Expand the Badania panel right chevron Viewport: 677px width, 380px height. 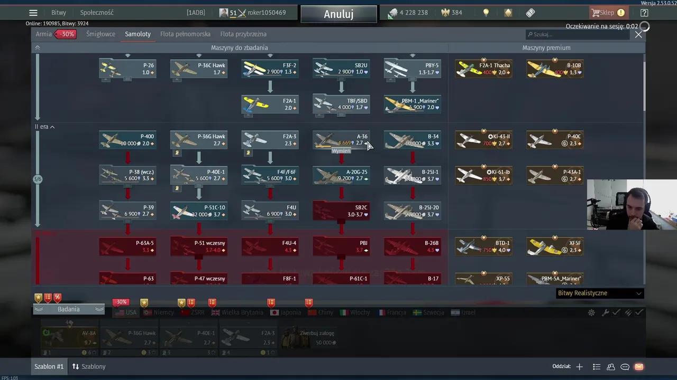[x=99, y=309]
